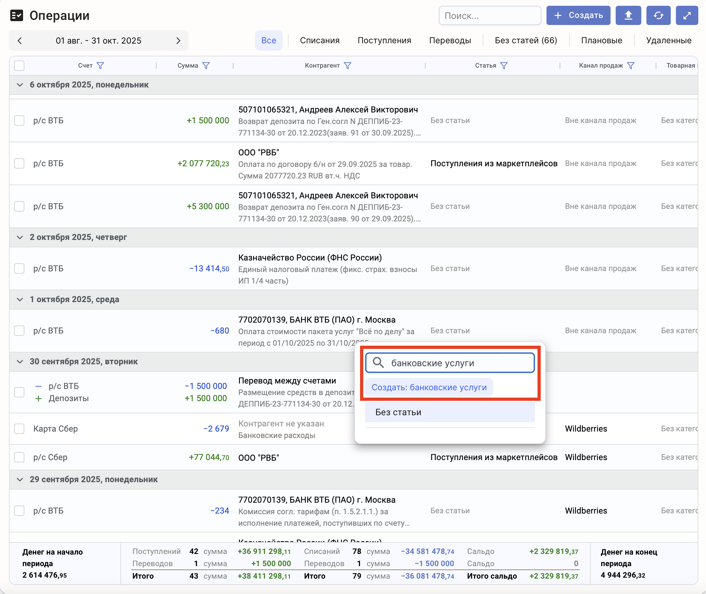The height and width of the screenshot is (594, 706).
Task: Go to previous date period arrow
Action: (20, 41)
